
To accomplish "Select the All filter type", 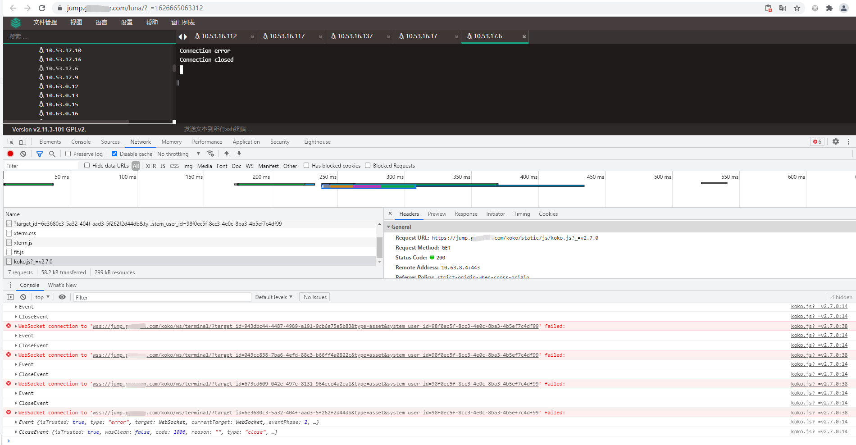I will tap(136, 166).
